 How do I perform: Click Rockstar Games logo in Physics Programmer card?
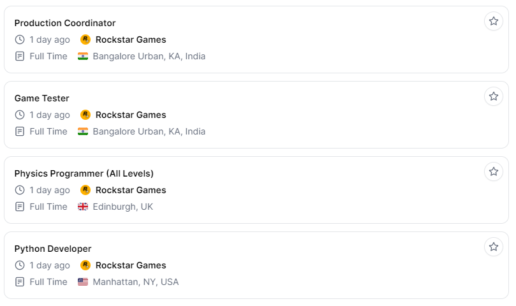click(85, 190)
